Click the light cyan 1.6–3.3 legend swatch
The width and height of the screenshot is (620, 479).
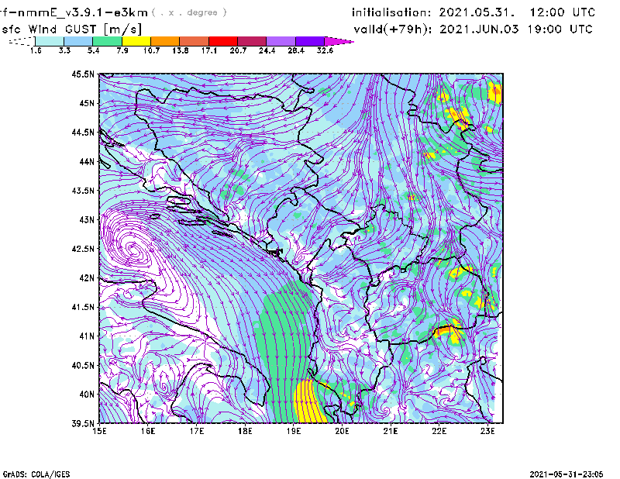(50, 41)
